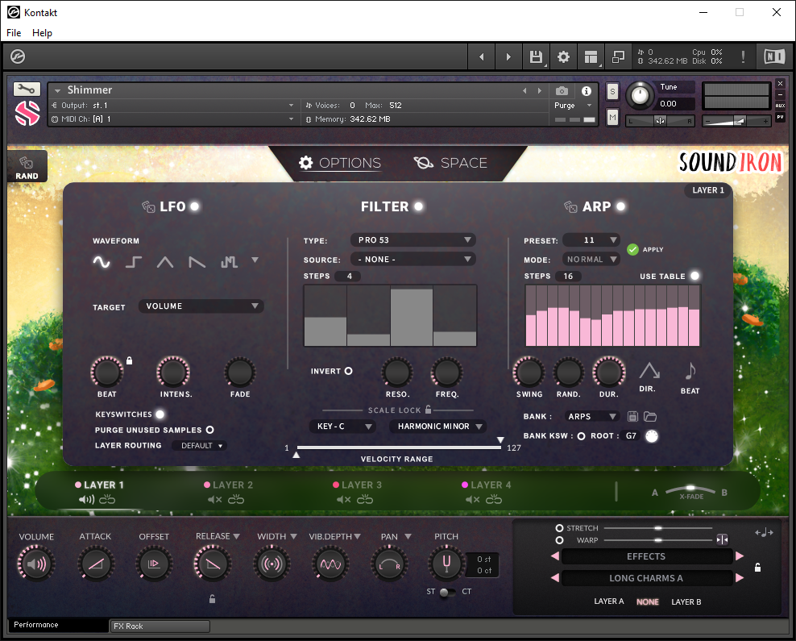Viewport: 796px width, 641px height.
Task: Enable the INVERT filter option
Action: (x=348, y=371)
